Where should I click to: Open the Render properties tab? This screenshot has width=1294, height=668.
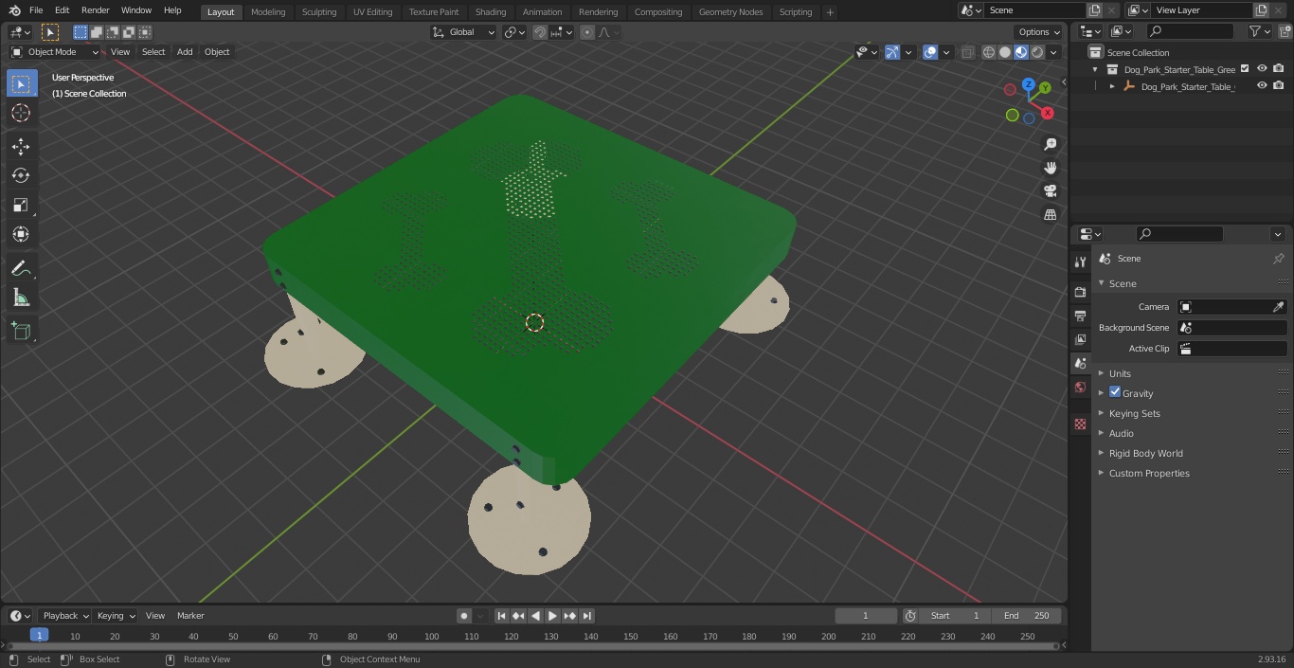tap(1080, 293)
